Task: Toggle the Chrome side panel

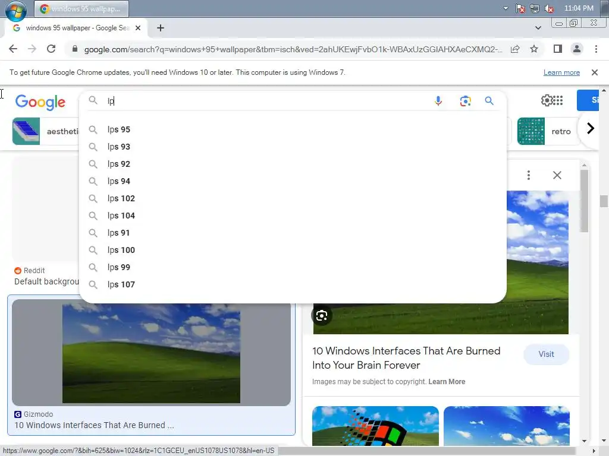Action: 558,49
